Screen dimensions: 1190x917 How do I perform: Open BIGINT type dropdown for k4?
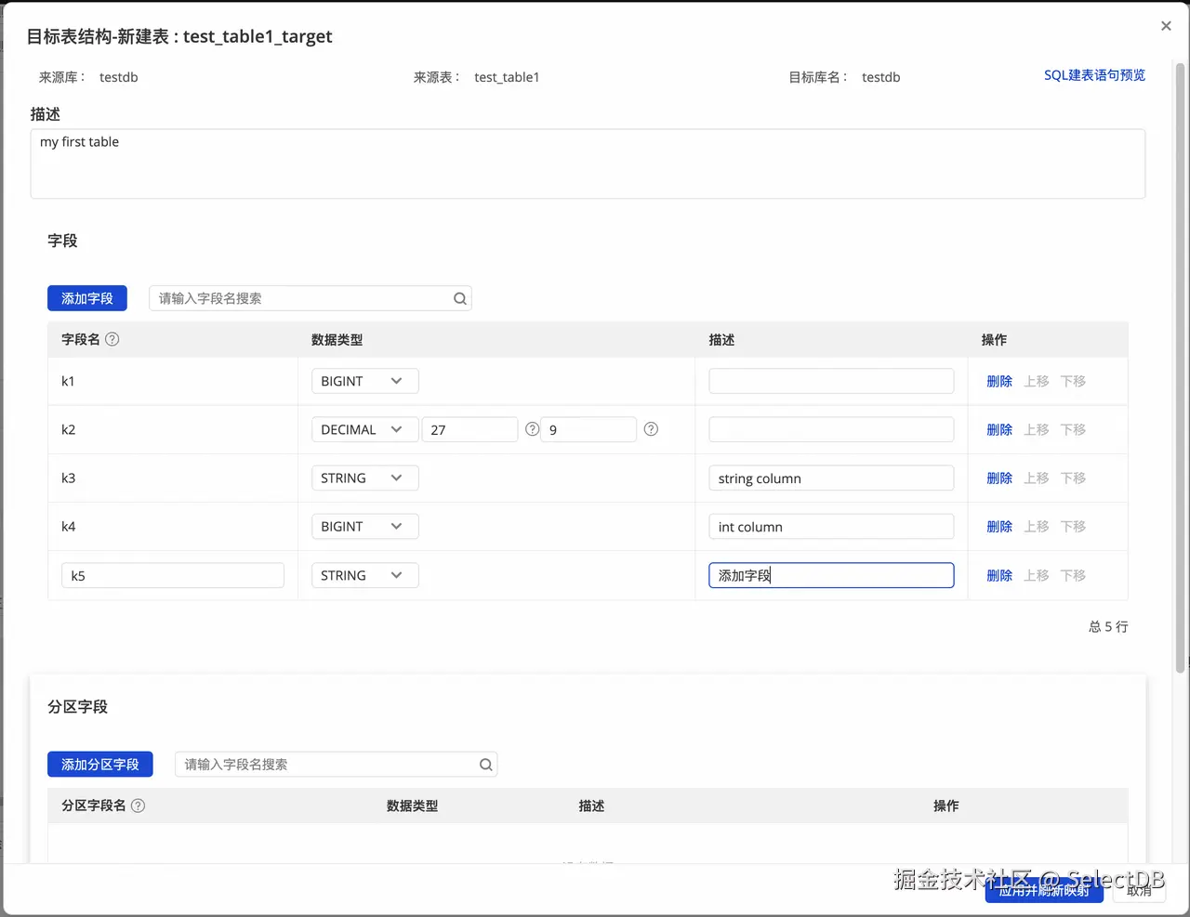364,526
